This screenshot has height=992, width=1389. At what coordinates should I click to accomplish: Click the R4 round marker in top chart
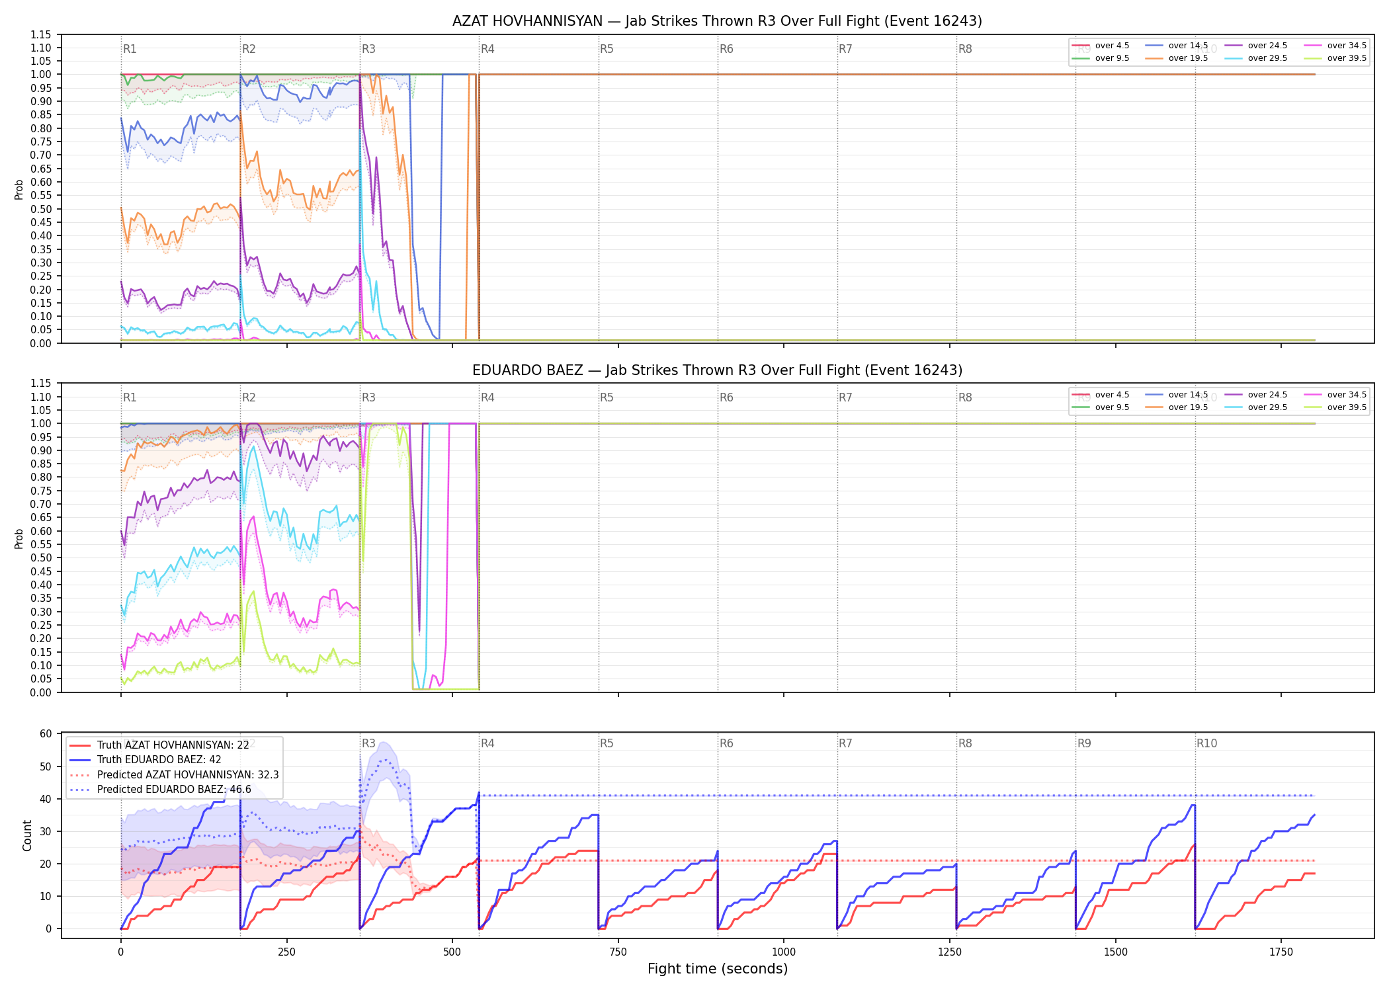point(487,49)
